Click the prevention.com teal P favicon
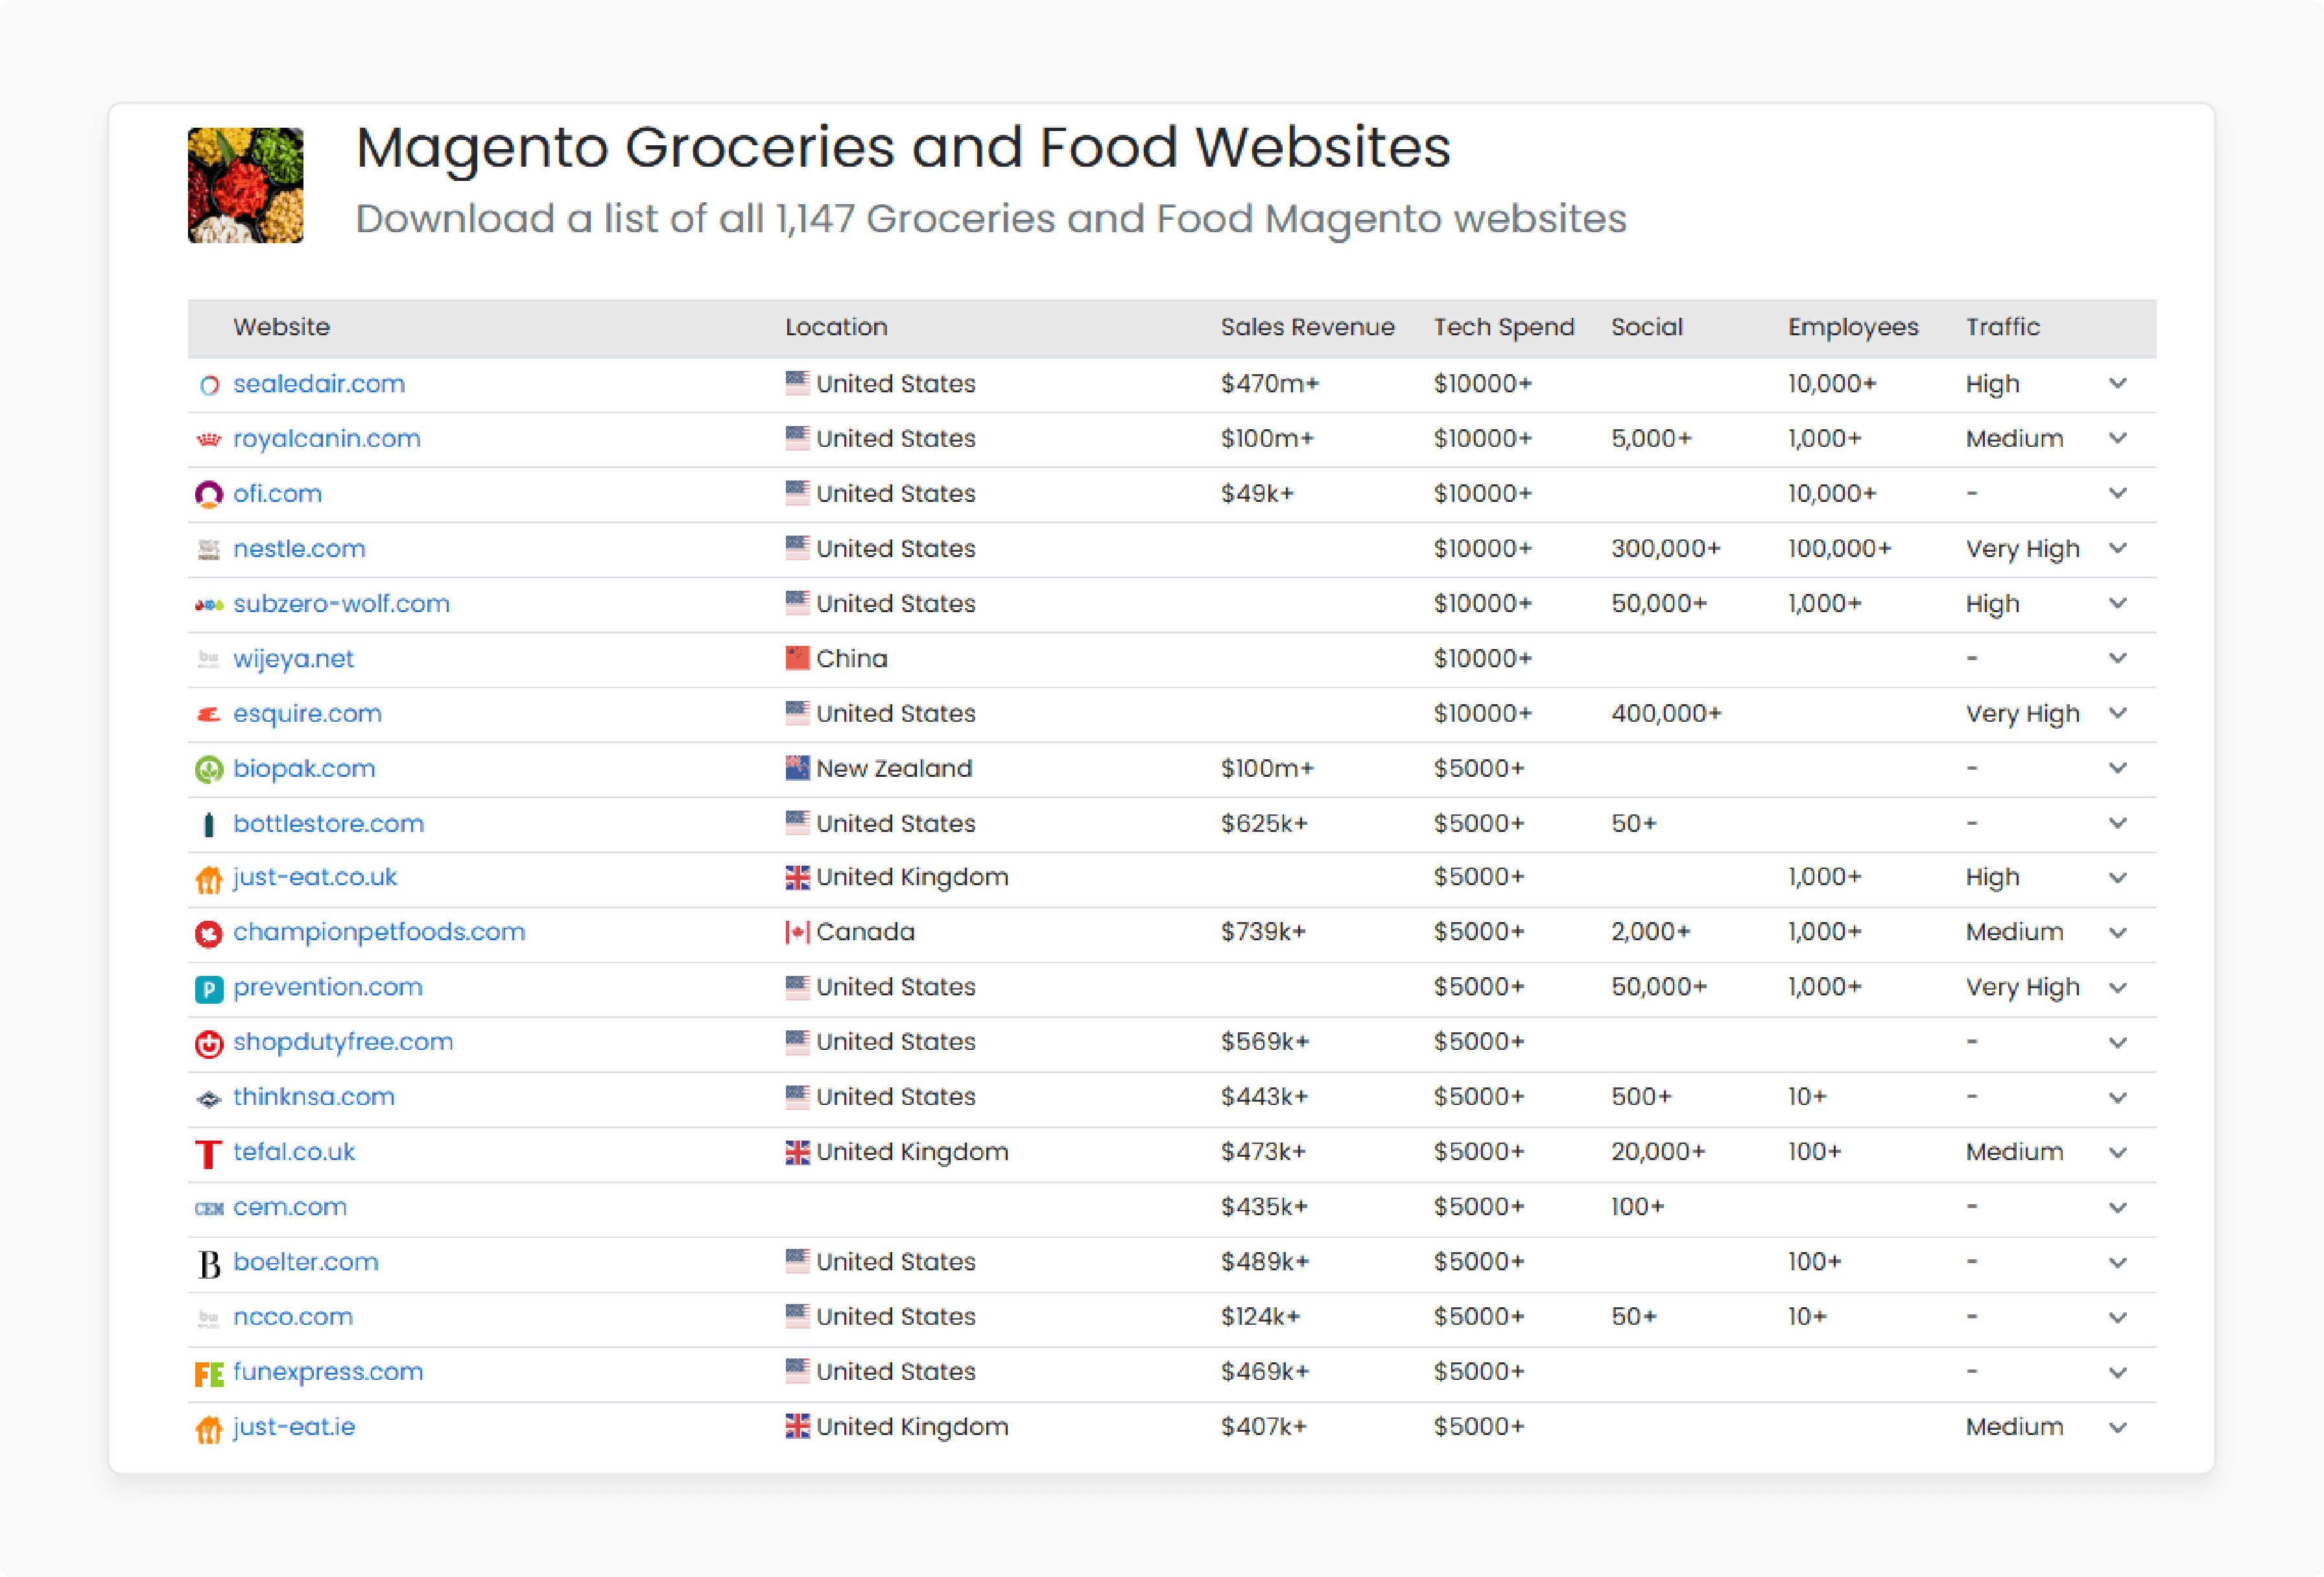This screenshot has height=1577, width=2324. pyautogui.click(x=209, y=989)
